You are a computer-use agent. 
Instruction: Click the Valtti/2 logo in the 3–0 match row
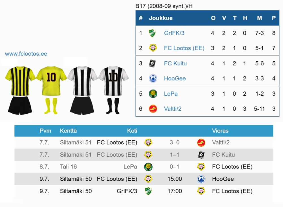pos(201,142)
